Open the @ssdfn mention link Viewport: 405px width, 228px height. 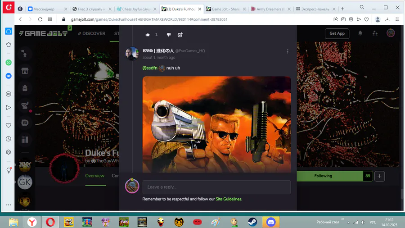click(150, 68)
